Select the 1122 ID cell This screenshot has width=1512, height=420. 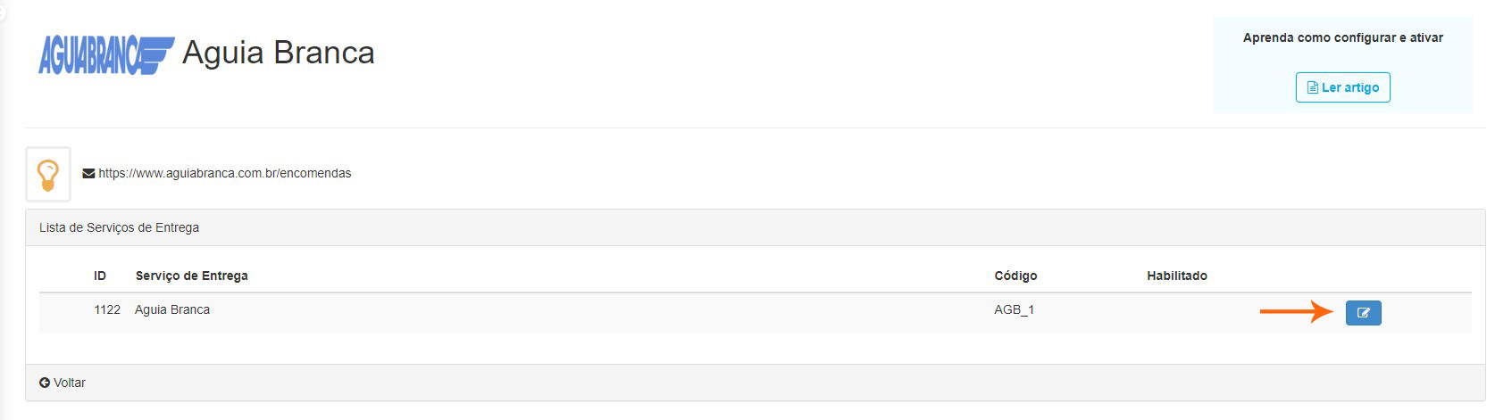(107, 309)
